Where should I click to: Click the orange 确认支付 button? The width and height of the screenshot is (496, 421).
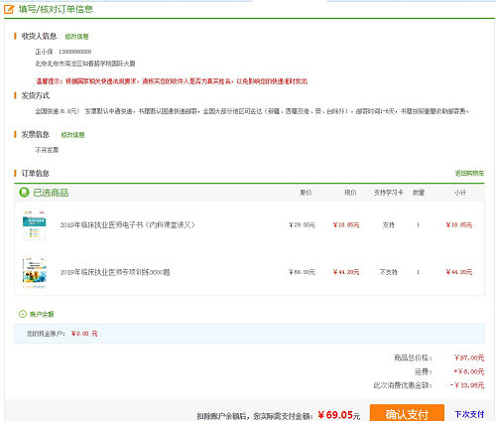pos(407,413)
